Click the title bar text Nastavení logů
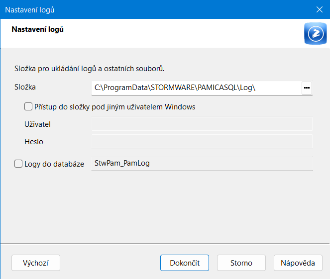Screen dimensions: 330x279 pos(29,9)
